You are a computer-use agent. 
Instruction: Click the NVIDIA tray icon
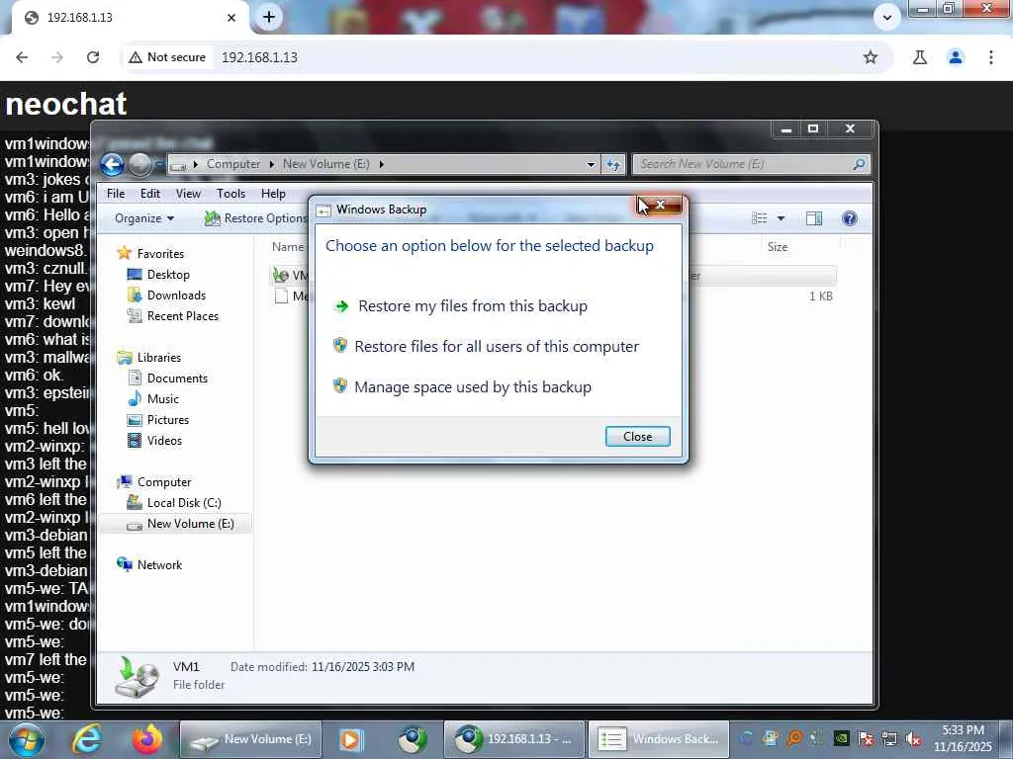coord(842,739)
